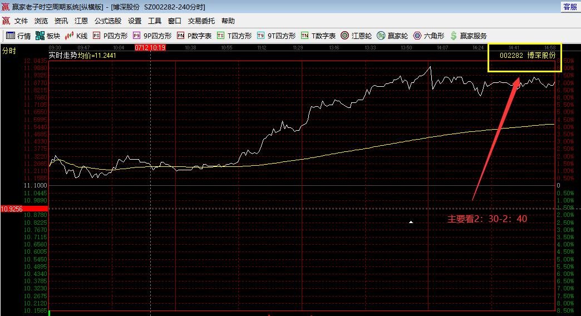
Task: Click the 14:07 time axis label
Action: 442,47
